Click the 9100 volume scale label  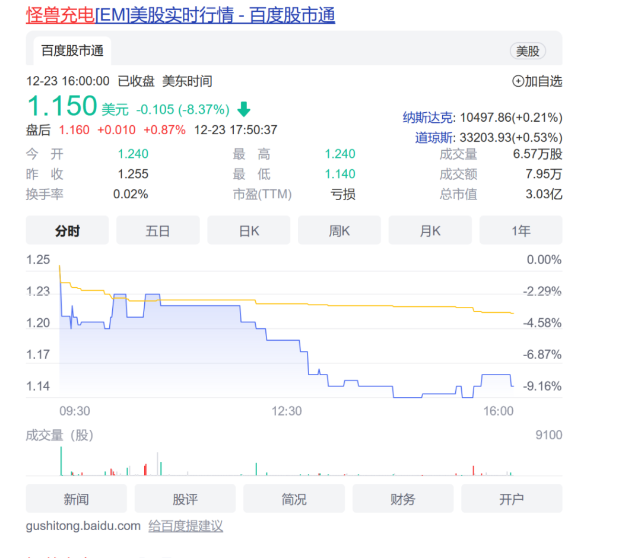click(x=549, y=435)
